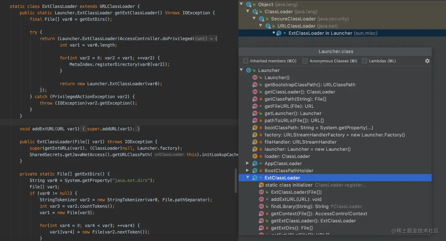Collapse the Launcher root node in structure

coord(241,70)
